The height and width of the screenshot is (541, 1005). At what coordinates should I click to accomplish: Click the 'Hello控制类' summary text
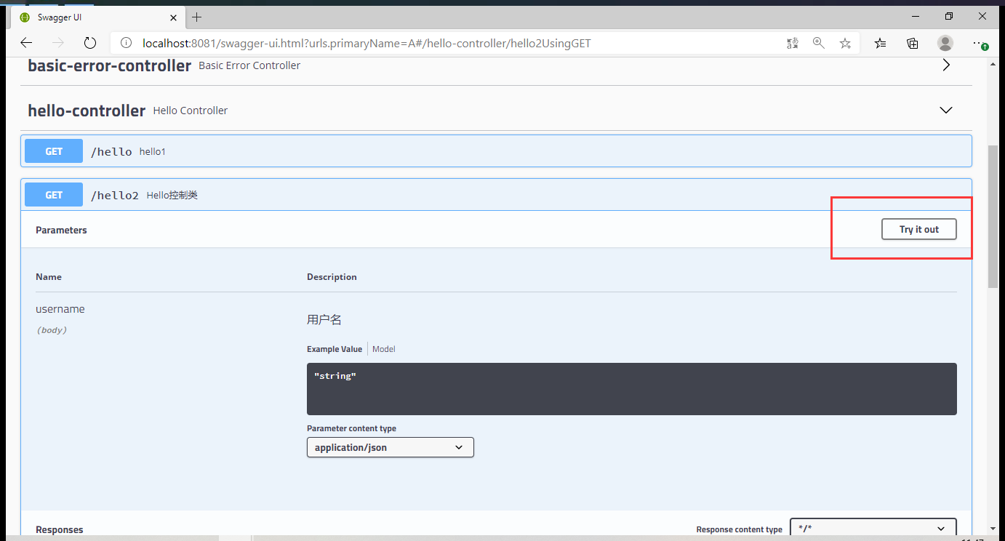(x=172, y=195)
